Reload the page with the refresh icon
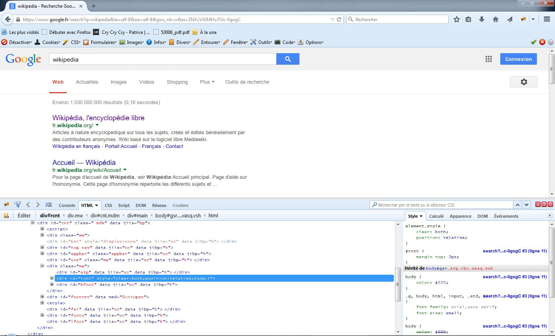Screen dimensions: 555x336 pyautogui.click(x=339, y=19)
